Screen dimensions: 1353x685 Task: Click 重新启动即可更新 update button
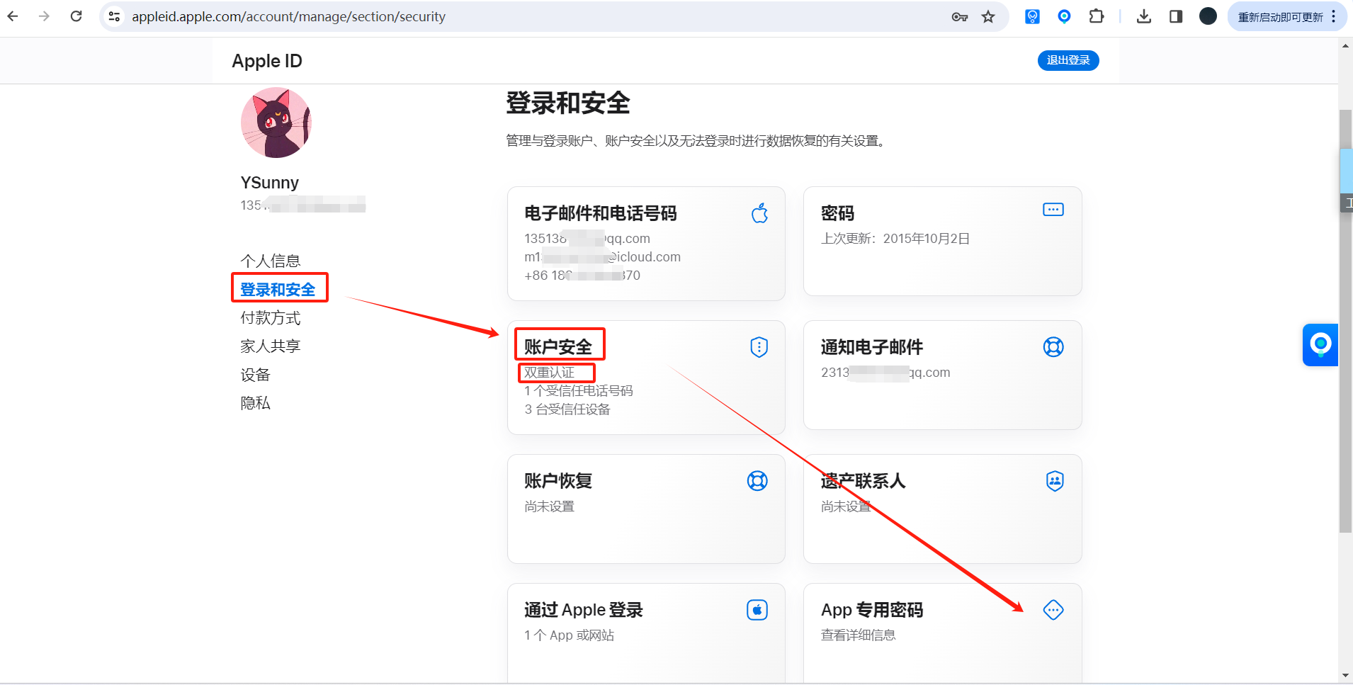pos(1287,17)
